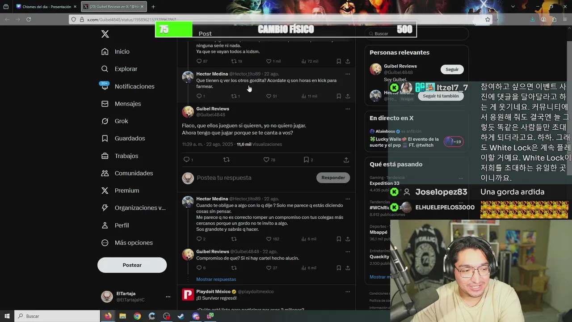Share the main Guibel Reviews post
This screenshot has width=572, height=322.
click(x=346, y=160)
